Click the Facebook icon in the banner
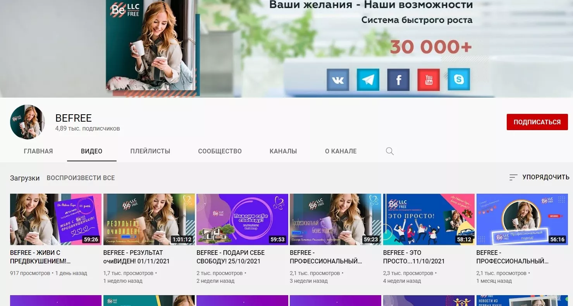This screenshot has height=306, width=573. tap(398, 80)
